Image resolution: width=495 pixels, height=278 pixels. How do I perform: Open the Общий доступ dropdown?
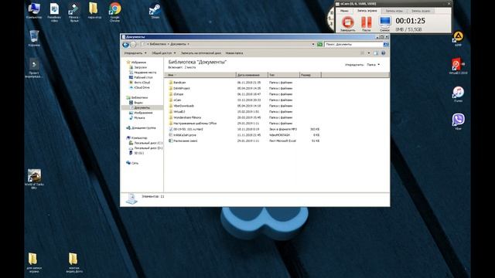163,53
